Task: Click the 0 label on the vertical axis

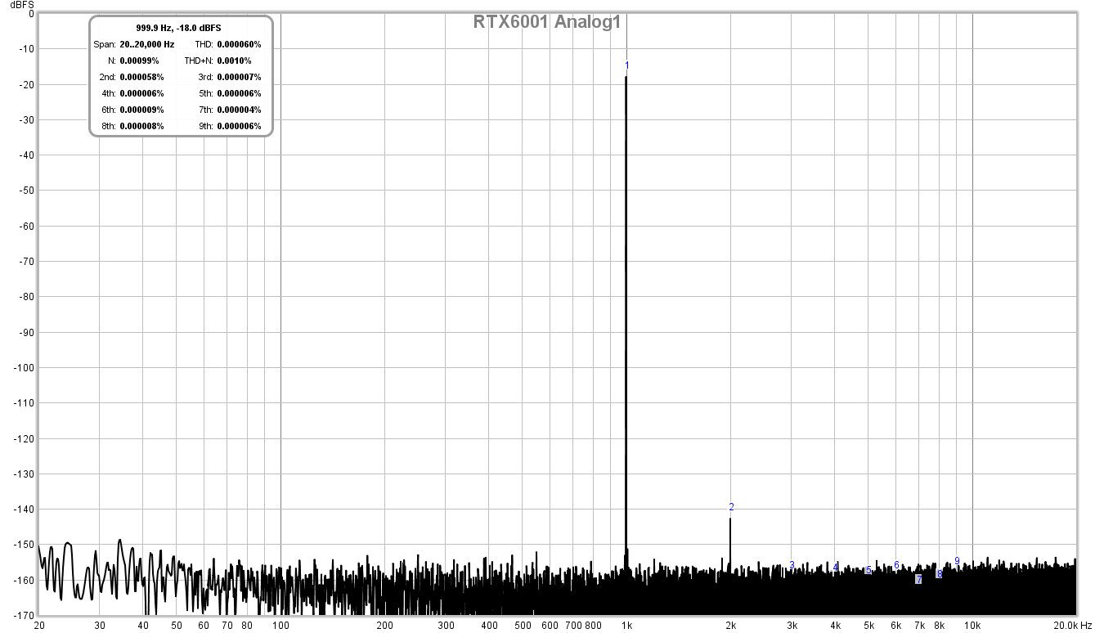Action: tap(31, 14)
